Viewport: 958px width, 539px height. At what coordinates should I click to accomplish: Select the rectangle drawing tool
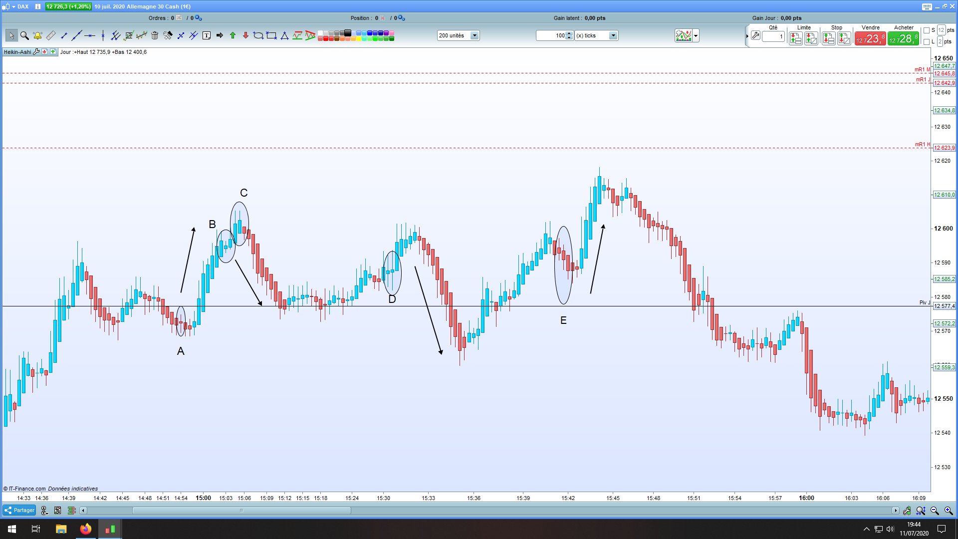click(271, 35)
